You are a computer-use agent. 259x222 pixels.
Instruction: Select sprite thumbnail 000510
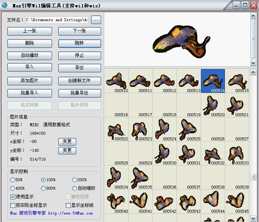(116, 81)
